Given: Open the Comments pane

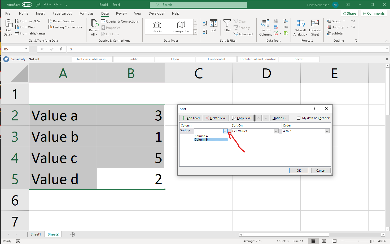Looking at the screenshot, I should coord(374,13).
